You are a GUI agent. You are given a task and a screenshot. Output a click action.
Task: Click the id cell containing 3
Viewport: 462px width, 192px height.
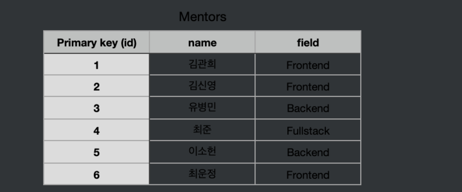[x=97, y=108]
